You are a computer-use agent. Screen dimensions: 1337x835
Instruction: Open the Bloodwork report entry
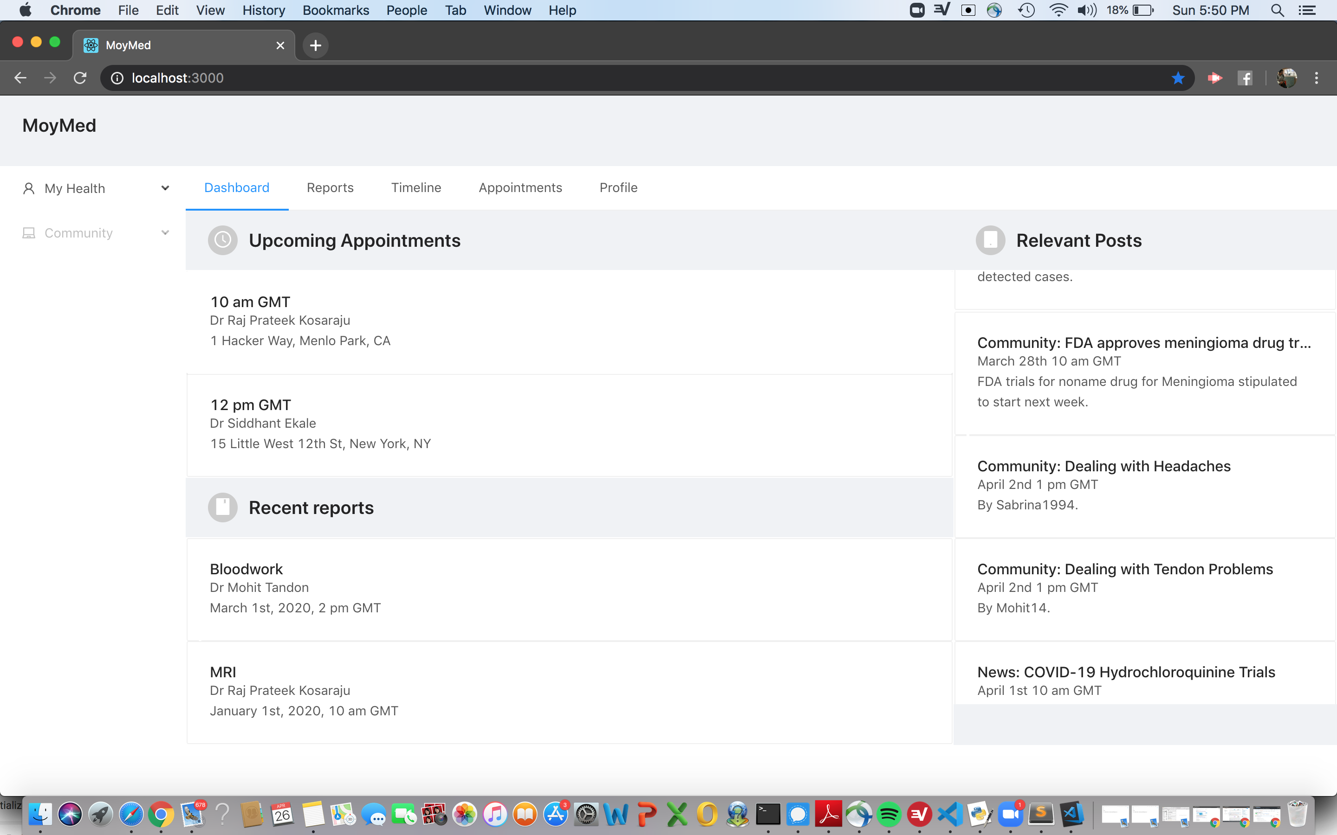click(x=247, y=569)
